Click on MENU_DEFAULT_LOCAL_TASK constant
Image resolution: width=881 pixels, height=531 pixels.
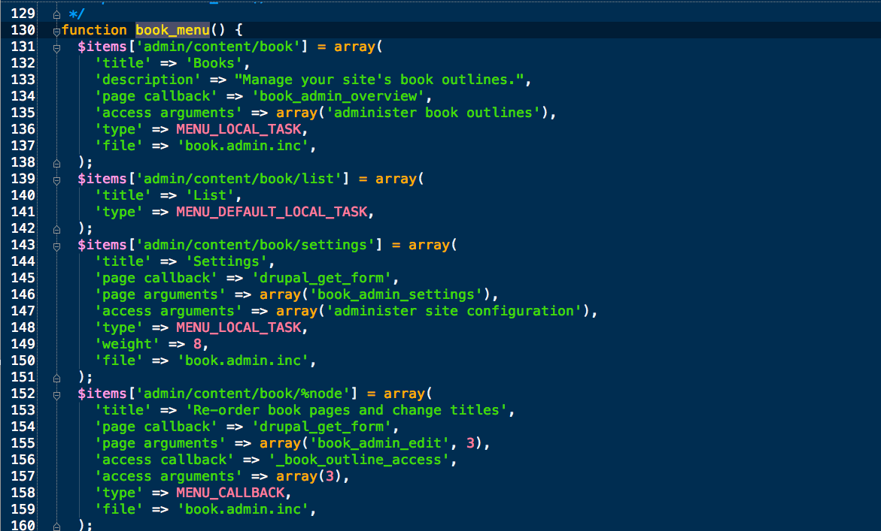(272, 212)
